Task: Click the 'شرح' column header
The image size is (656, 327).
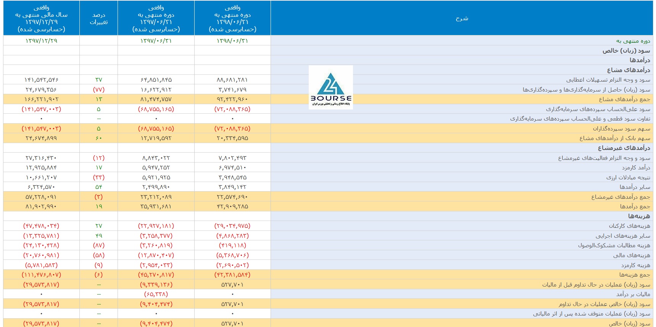Action: (x=462, y=18)
